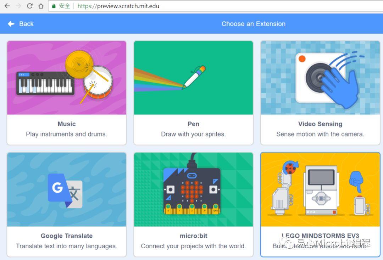Click the 安全 secure label

[x=65, y=6]
